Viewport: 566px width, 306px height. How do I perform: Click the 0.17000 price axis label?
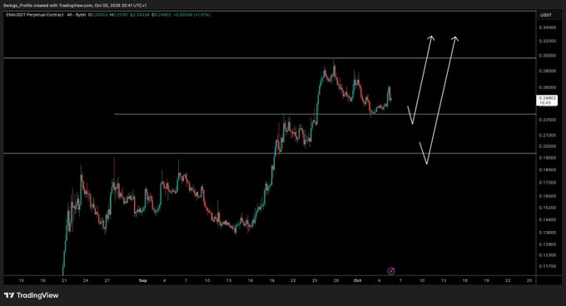tap(547, 182)
